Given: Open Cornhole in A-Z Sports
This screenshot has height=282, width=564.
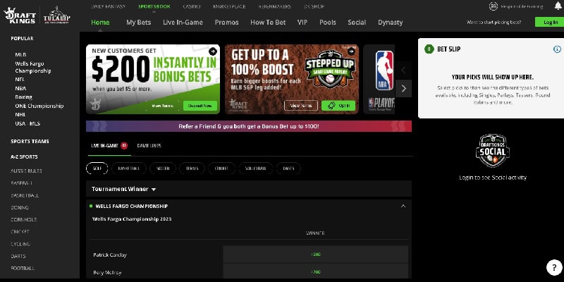Looking at the screenshot, I should [24, 219].
